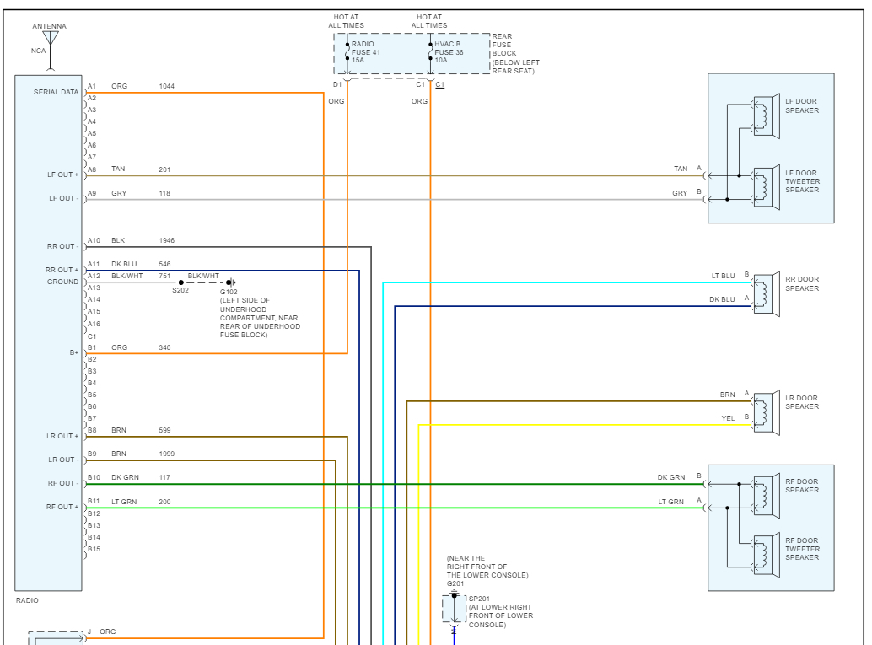
Task: Click the YEL wire label near LR speaker
Action: tap(728, 418)
